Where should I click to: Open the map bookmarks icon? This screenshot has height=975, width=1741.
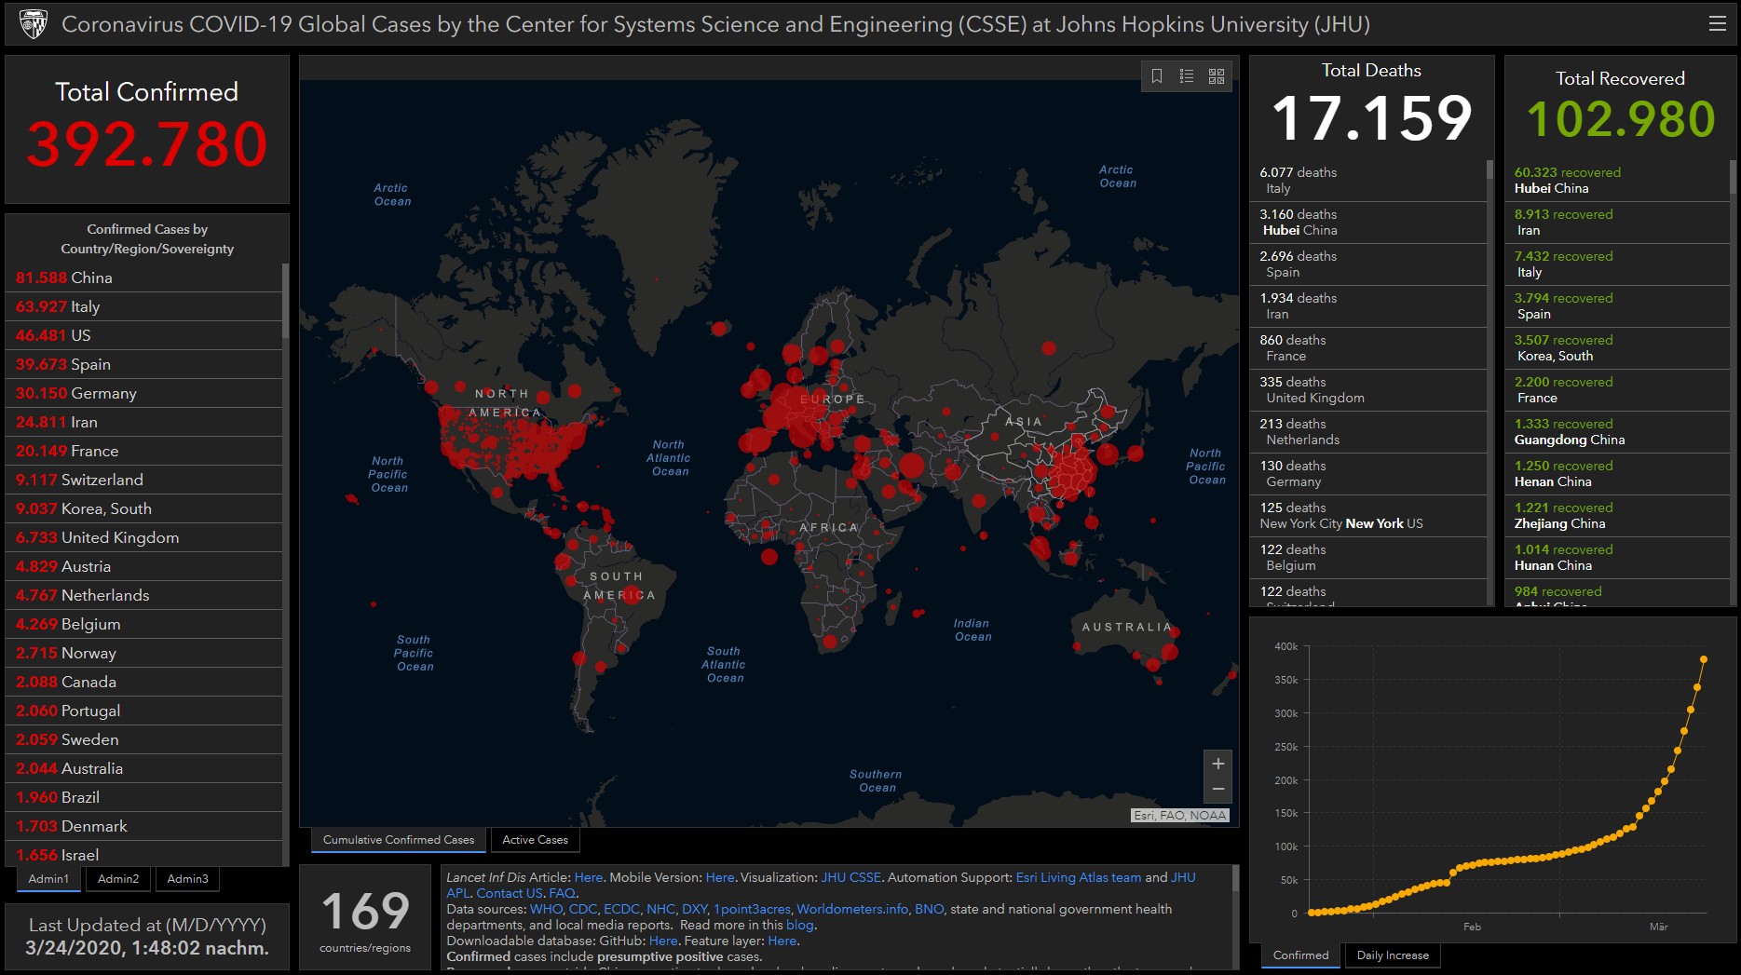[1157, 76]
